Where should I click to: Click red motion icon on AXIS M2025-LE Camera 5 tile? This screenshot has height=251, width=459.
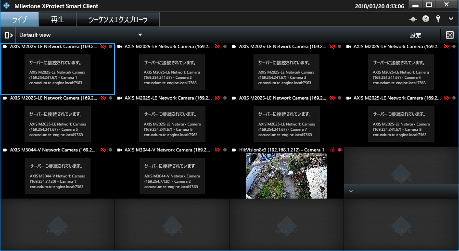[x=103, y=98]
